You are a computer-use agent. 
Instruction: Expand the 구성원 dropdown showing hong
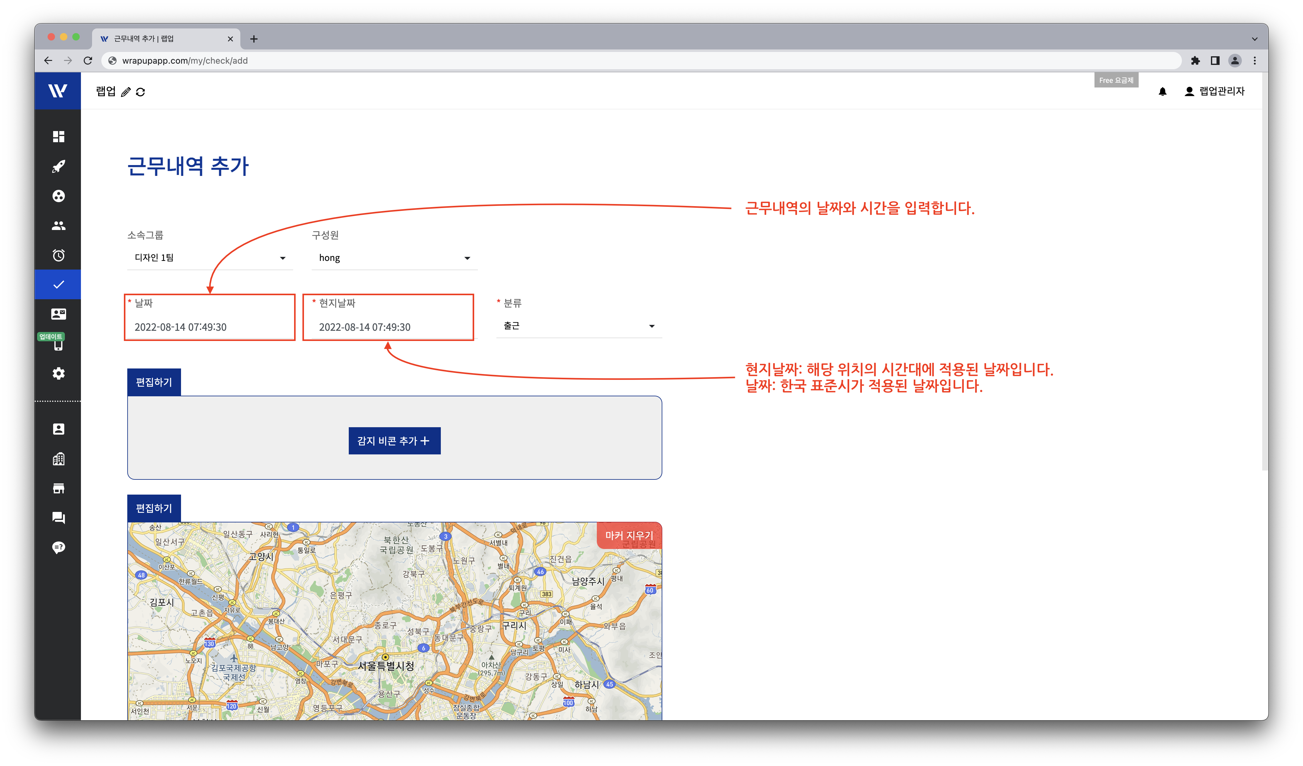click(394, 258)
